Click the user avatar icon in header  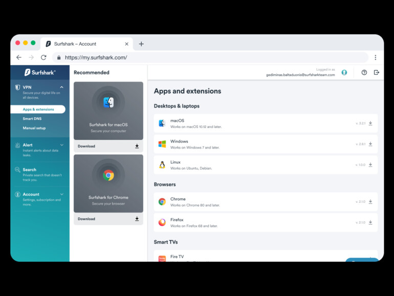(344, 72)
